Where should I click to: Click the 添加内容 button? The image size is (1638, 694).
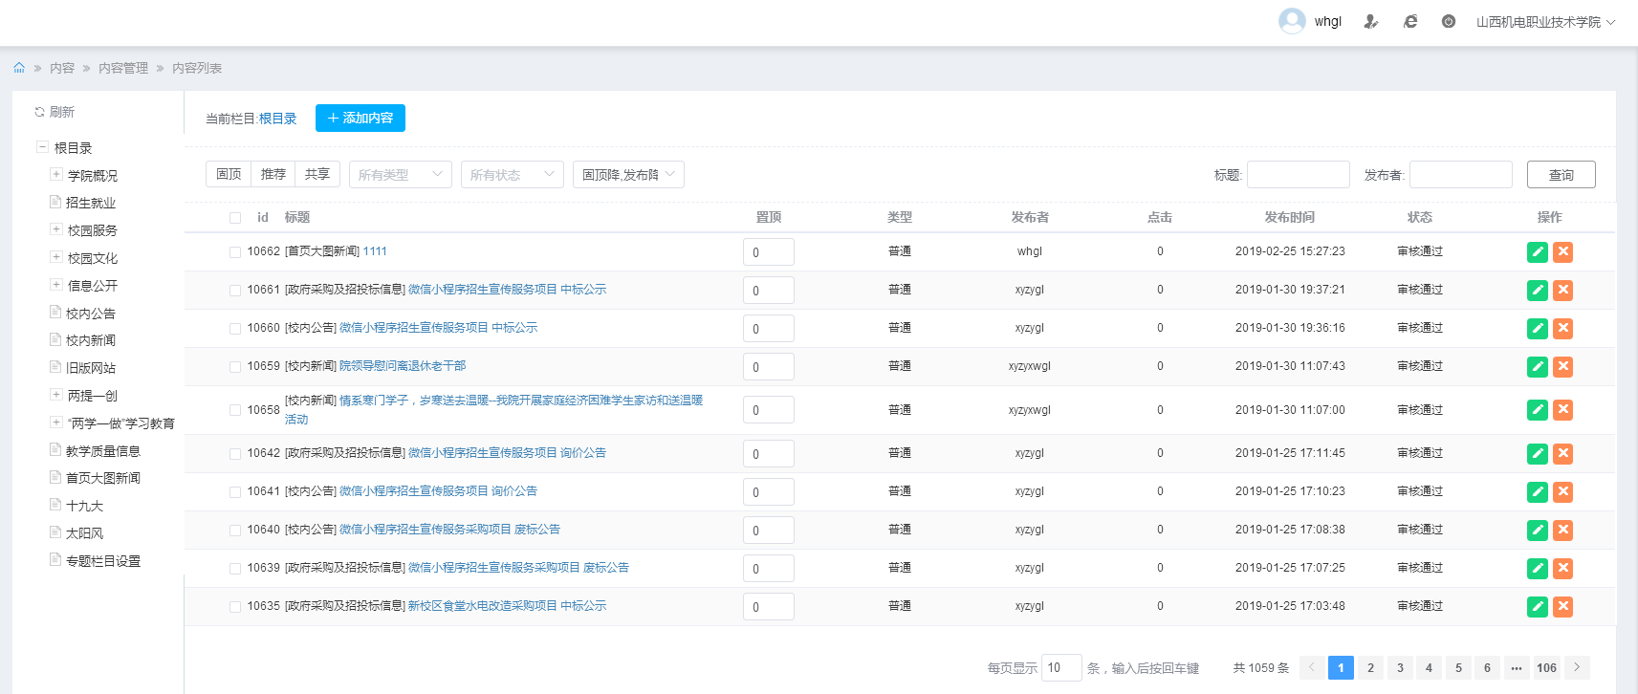click(360, 119)
